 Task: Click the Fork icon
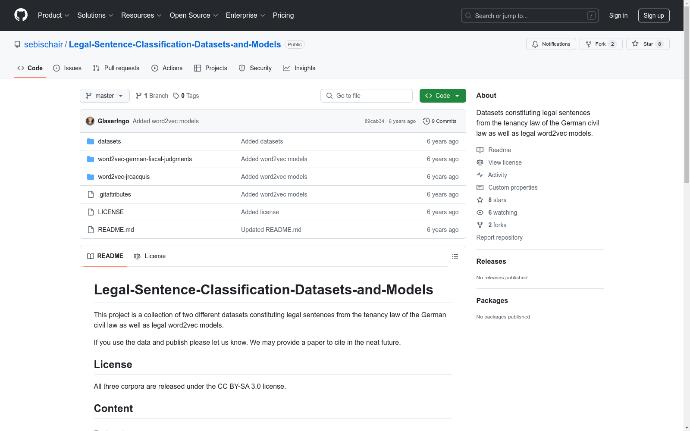(589, 44)
